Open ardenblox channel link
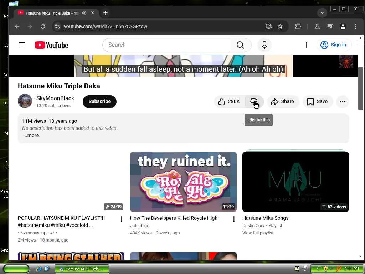Viewport: 365px width, 274px height. pos(139,226)
